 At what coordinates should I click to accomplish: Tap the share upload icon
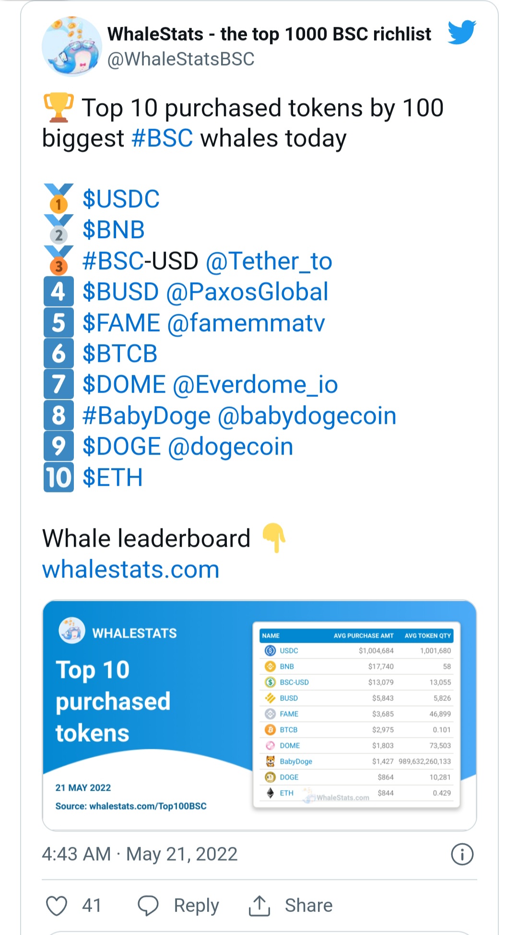tap(259, 906)
